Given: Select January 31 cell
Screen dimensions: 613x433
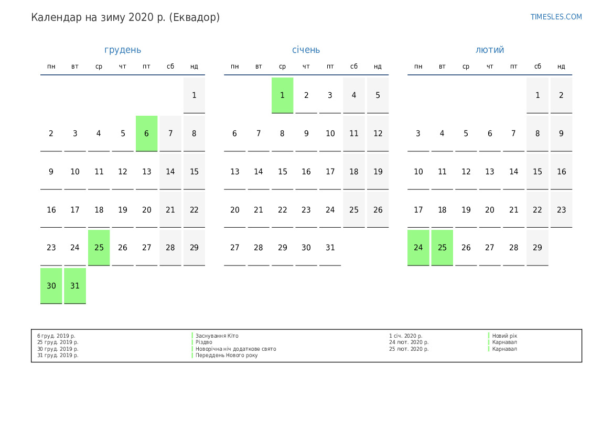Looking at the screenshot, I should pyautogui.click(x=330, y=248).
